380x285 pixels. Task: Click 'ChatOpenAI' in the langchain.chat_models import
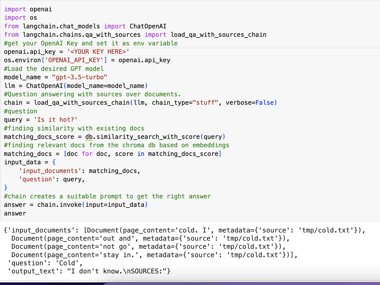coord(148,26)
